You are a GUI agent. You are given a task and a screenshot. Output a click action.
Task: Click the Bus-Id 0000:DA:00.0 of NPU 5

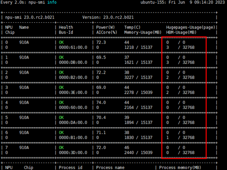[73, 122]
